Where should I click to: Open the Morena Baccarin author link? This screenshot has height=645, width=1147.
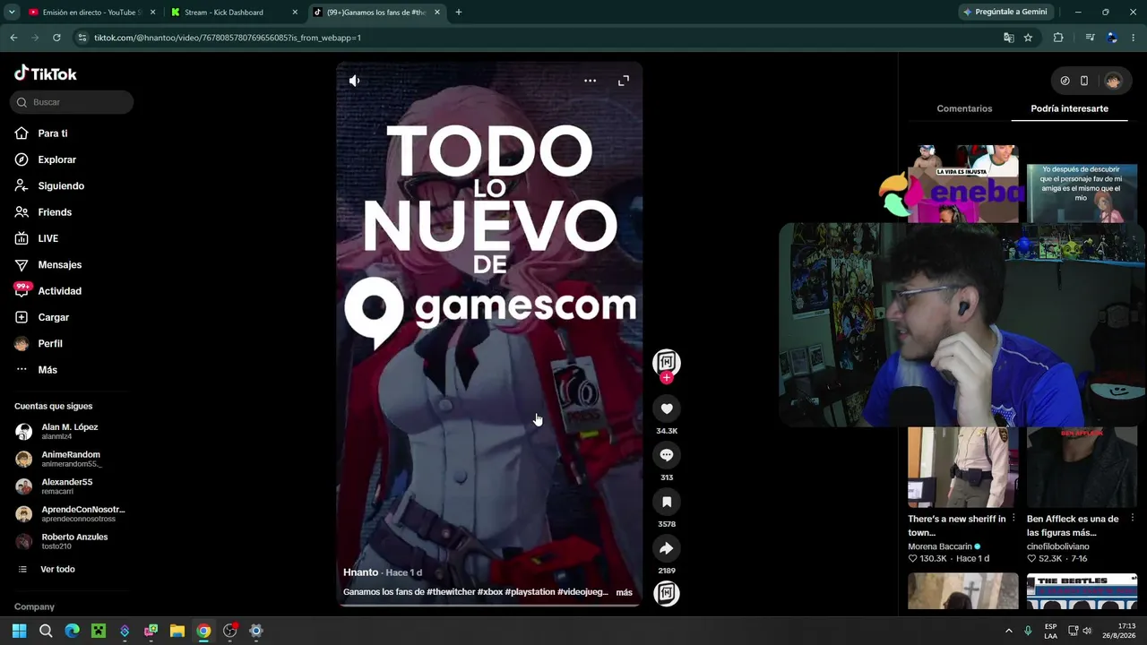tap(940, 546)
